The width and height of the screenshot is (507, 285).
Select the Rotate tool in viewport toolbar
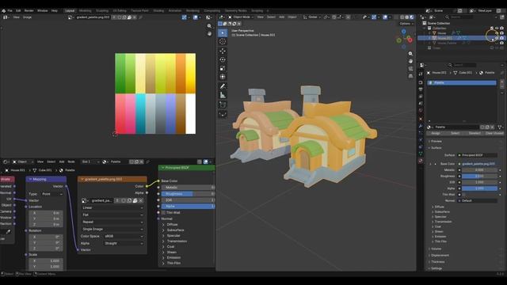coord(223,59)
